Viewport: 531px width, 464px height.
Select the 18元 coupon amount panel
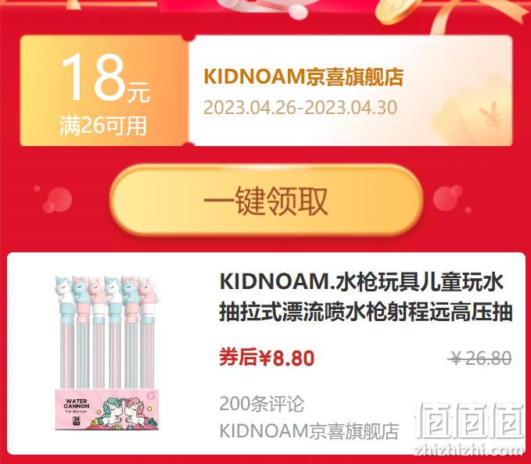point(104,91)
